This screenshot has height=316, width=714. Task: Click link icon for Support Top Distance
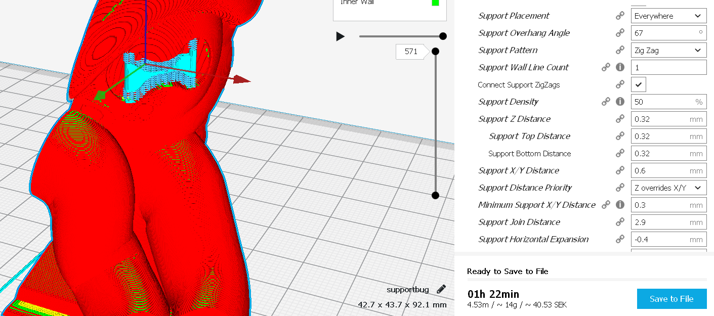[x=620, y=136]
